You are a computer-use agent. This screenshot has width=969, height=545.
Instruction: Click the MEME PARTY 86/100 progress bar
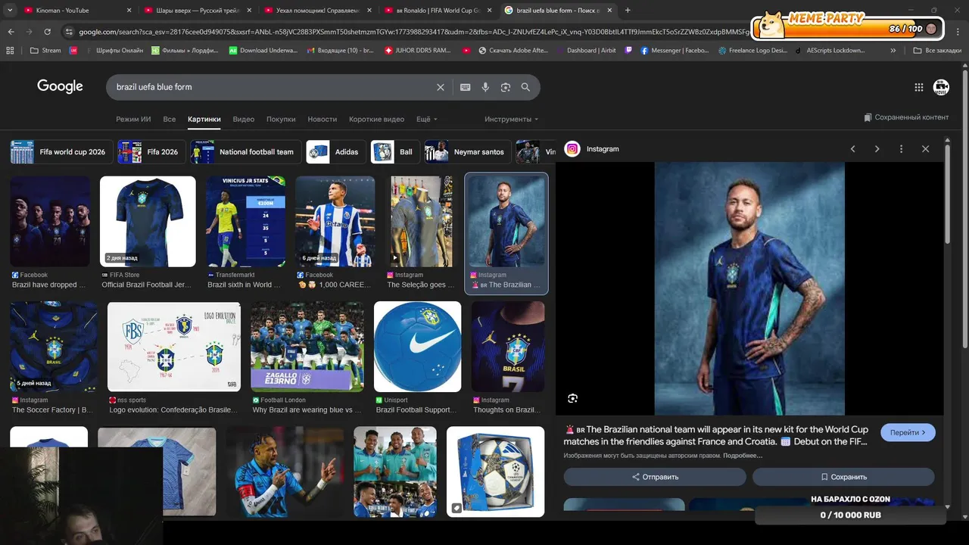(x=849, y=28)
